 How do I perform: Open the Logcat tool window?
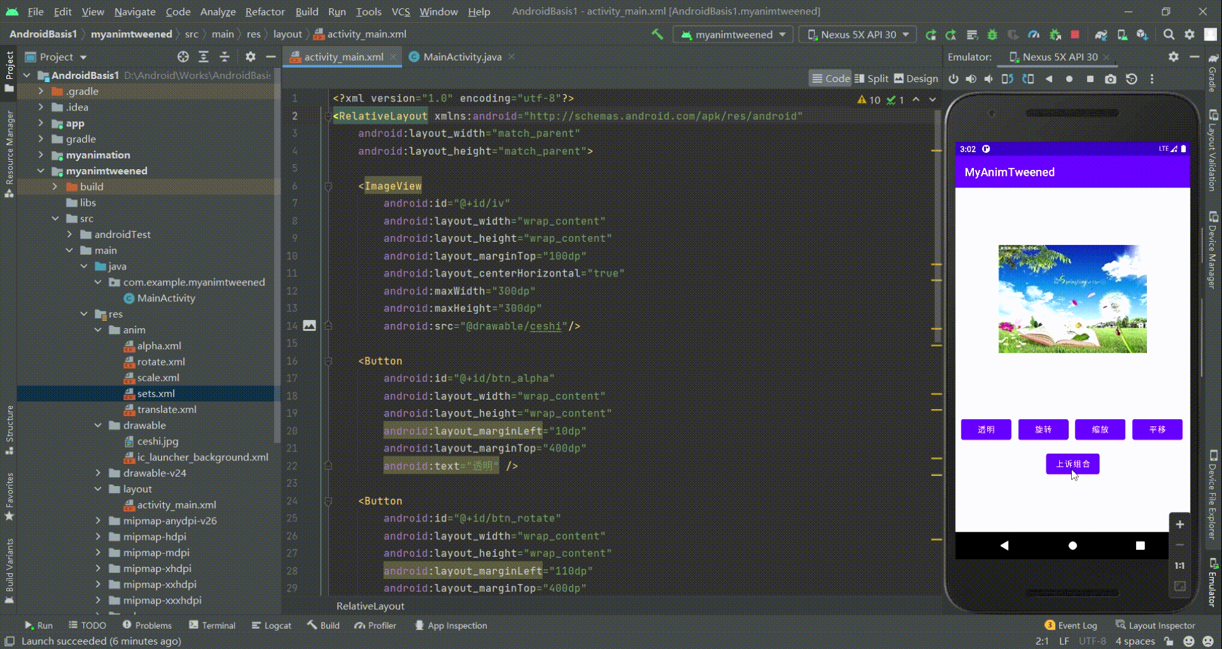point(271,626)
